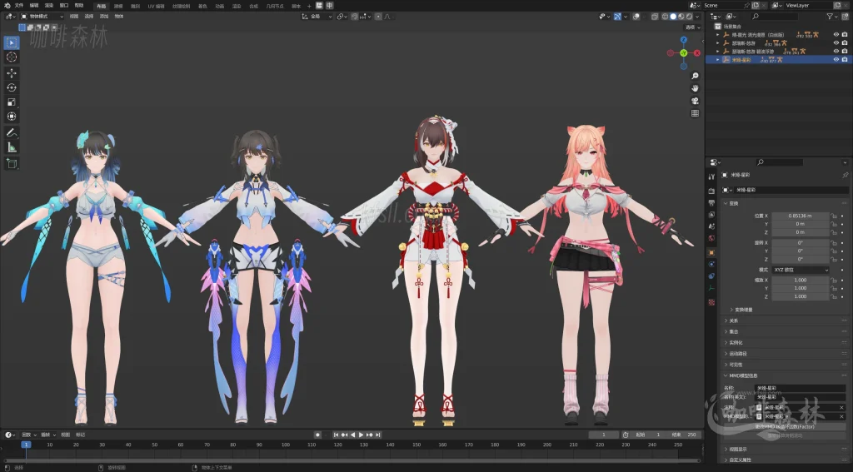Open the View Layer properties tab
853x472 pixels.
pos(711,215)
